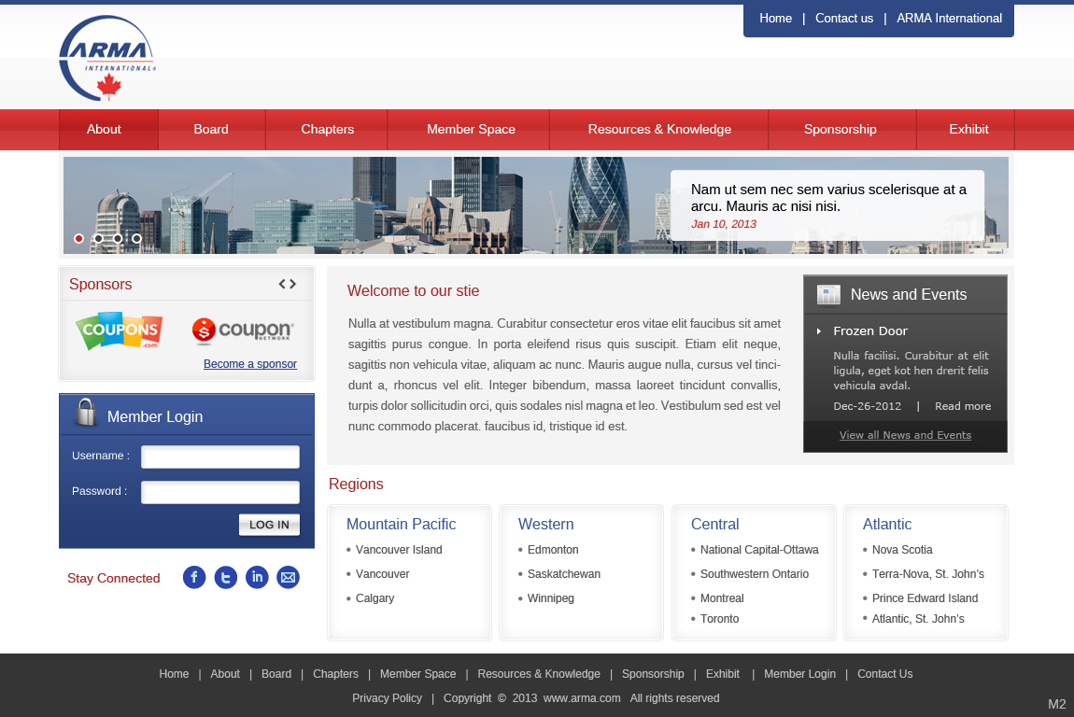
Task: Open Southwestern Ontario chapter
Action: (754, 574)
